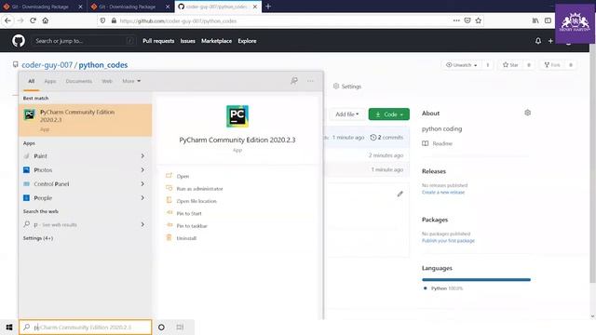
Task: Open Marketplace in GitHub header
Action: click(x=216, y=41)
